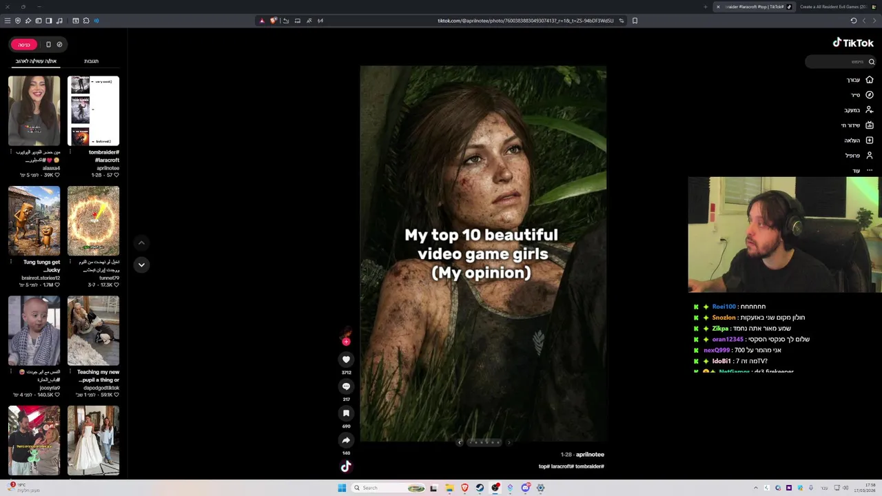882x496 pixels.
Task: Open the Upload plus icon in sidebar
Action: (869, 141)
